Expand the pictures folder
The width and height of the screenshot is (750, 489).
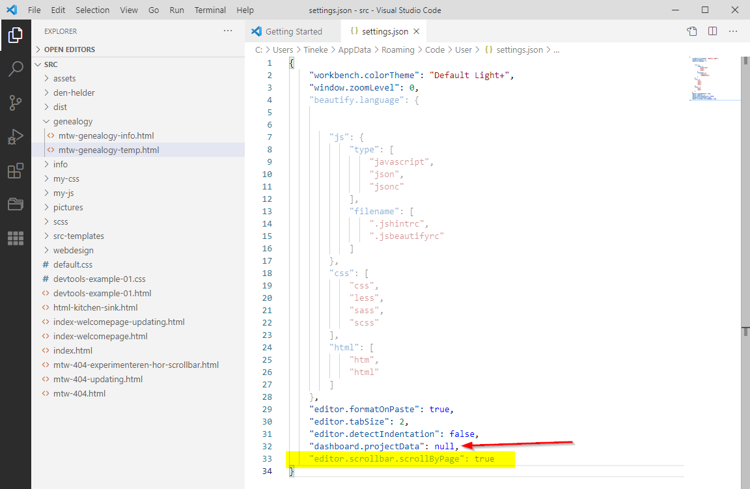point(46,208)
